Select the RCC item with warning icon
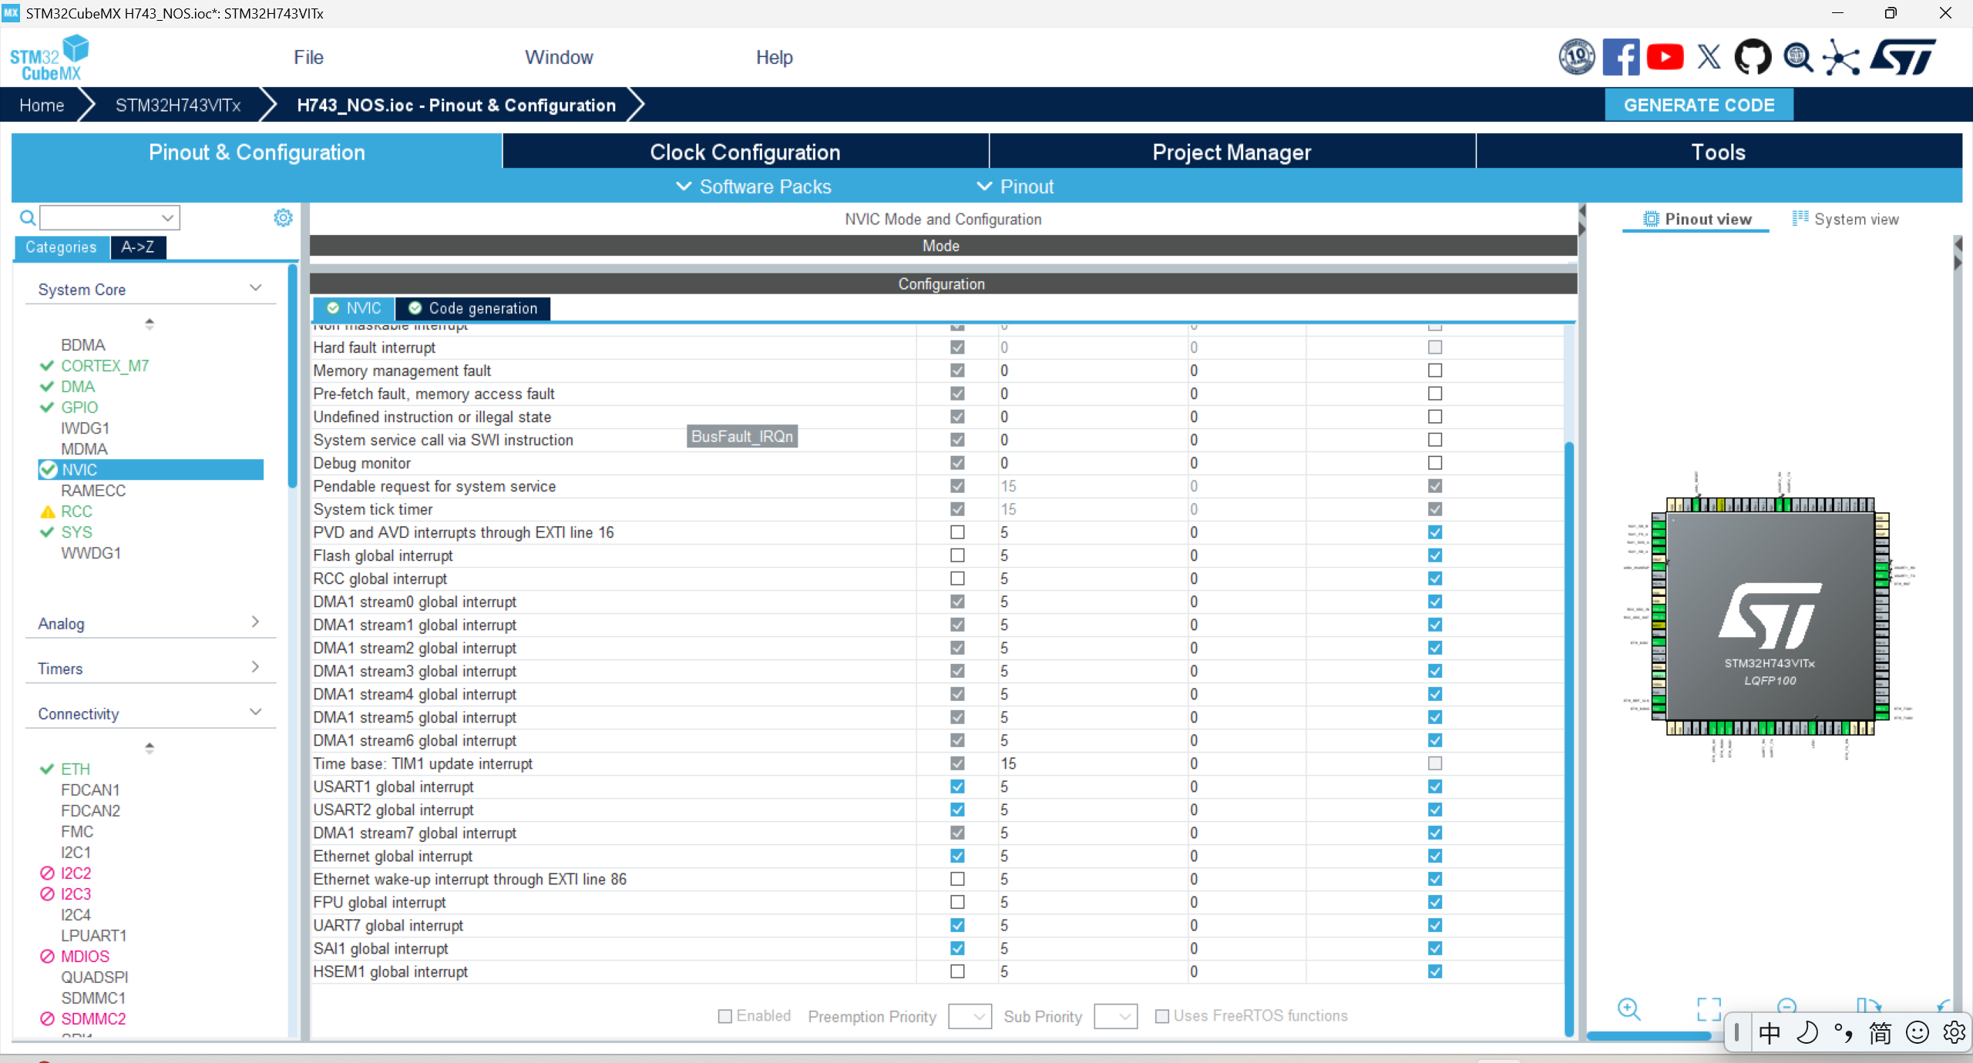This screenshot has height=1063, width=1973. 76,511
